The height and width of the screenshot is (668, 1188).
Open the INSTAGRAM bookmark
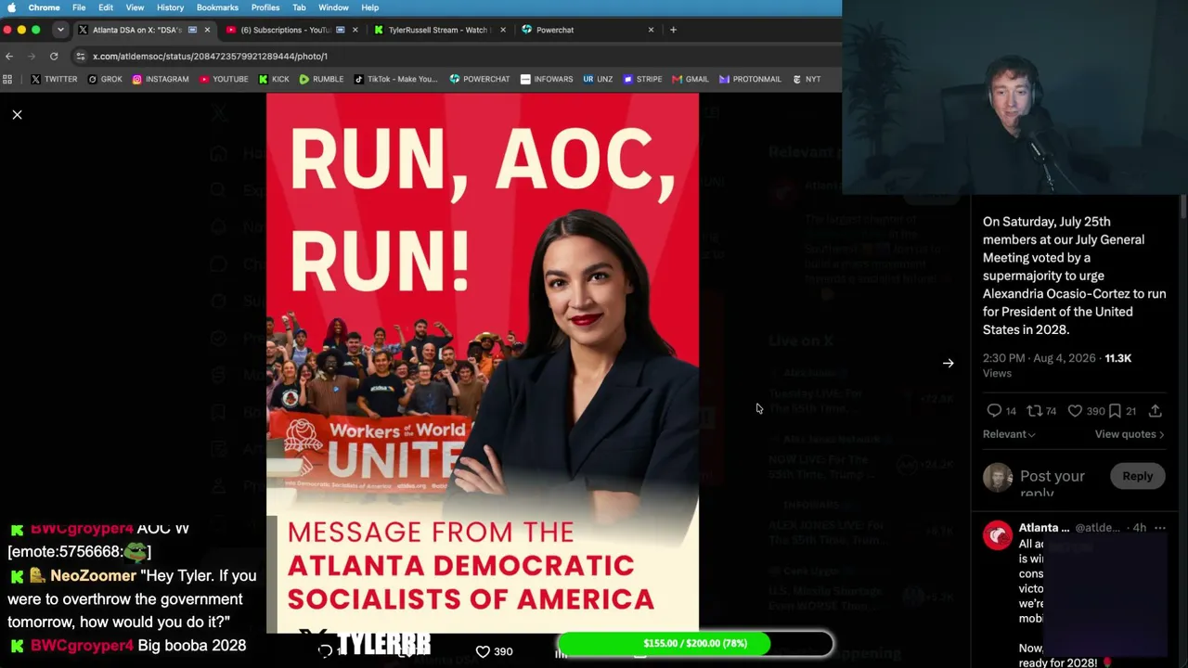click(x=161, y=79)
